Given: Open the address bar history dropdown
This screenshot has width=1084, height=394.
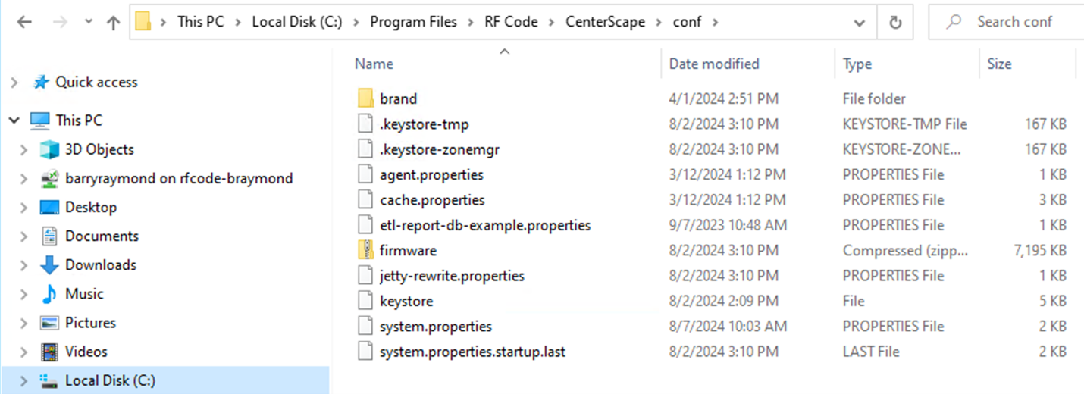Looking at the screenshot, I should [860, 23].
